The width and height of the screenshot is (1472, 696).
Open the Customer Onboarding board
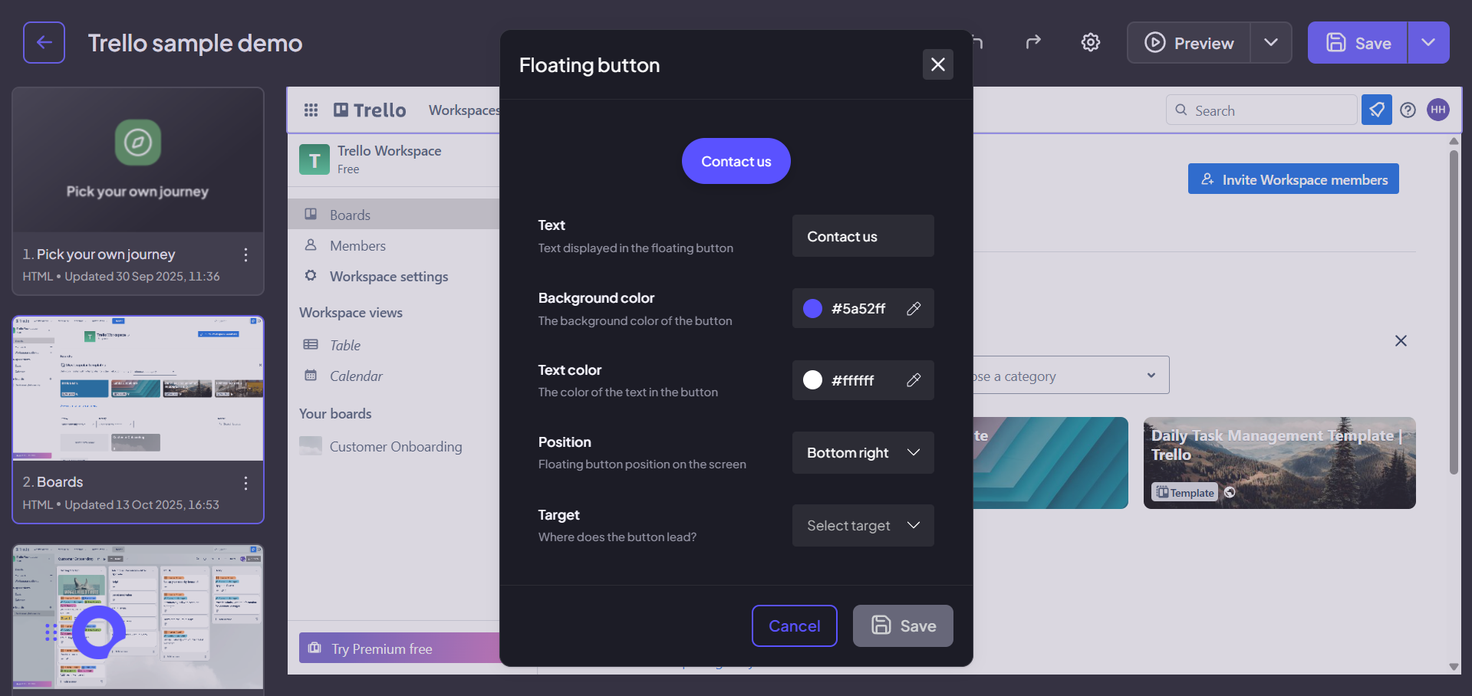[394, 446]
